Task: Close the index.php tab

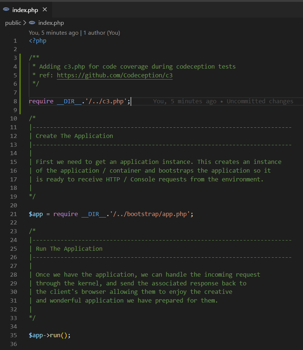Action: click(x=45, y=10)
